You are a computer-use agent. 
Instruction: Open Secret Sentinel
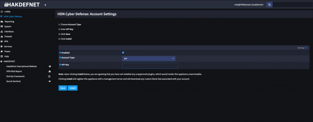(x=13, y=81)
